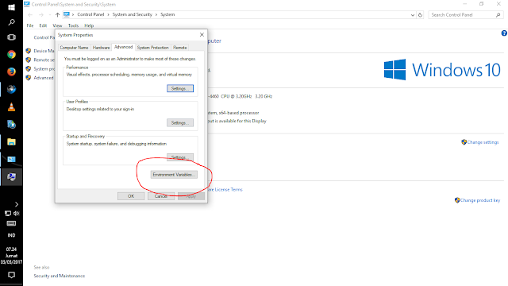Switch to Computer Name tab
508x286 pixels.
(74, 48)
